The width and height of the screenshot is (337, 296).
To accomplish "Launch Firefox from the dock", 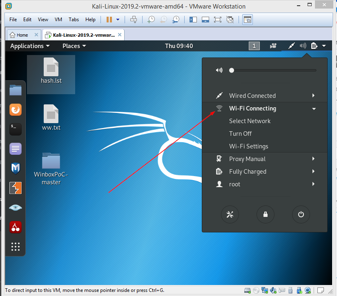I will click(x=16, y=110).
